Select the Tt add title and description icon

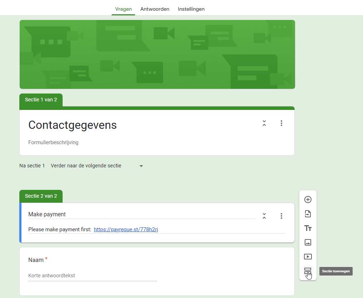308,228
